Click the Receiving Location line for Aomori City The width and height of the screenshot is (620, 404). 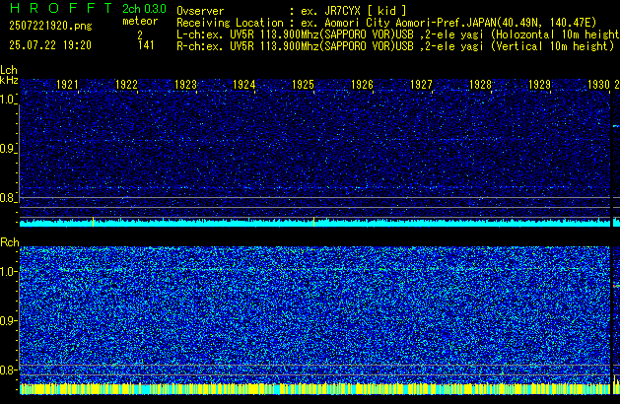[386, 23]
